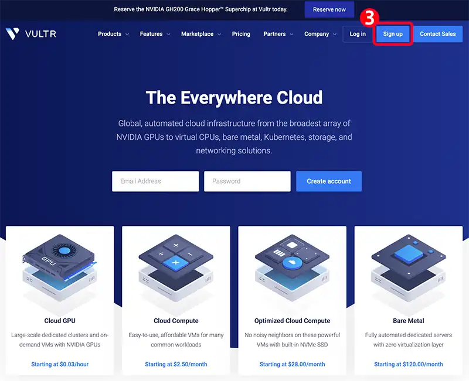This screenshot has height=381, width=469.
Task: Click the Create account button
Action: click(329, 181)
